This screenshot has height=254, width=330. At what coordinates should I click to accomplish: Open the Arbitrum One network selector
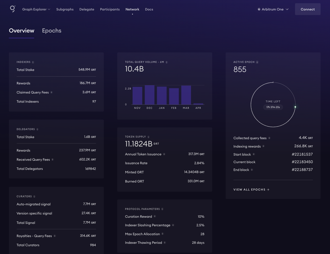pos(273,9)
